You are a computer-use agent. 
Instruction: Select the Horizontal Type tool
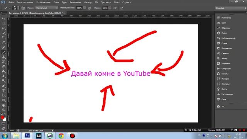pyautogui.click(x=3, y=91)
